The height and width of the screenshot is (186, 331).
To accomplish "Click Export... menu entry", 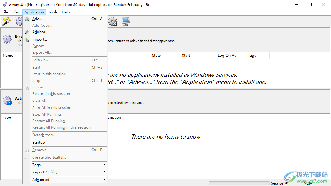I will tap(65, 46).
